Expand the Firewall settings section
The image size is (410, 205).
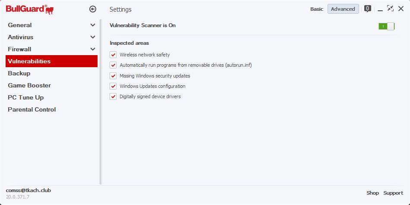pos(92,49)
